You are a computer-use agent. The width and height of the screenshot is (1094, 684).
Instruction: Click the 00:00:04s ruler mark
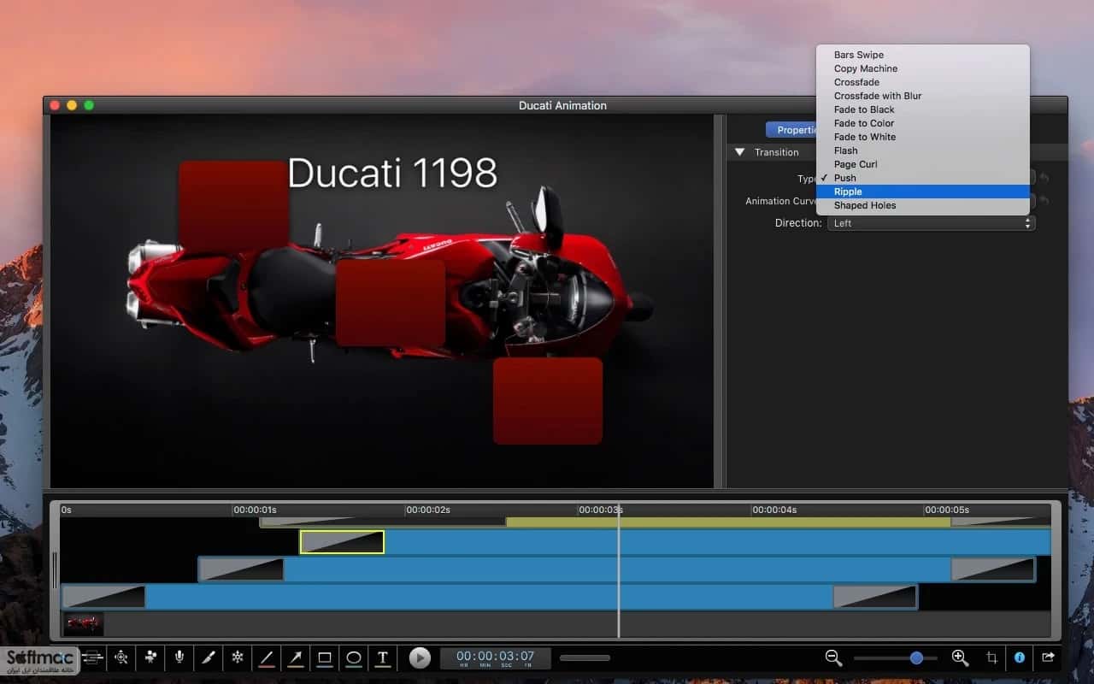point(774,510)
